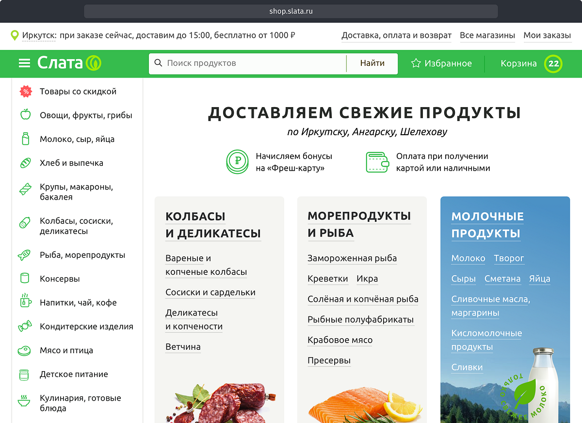Viewport: 582px width, 423px height.
Task: Click the Найти search button
Action: tap(372, 63)
